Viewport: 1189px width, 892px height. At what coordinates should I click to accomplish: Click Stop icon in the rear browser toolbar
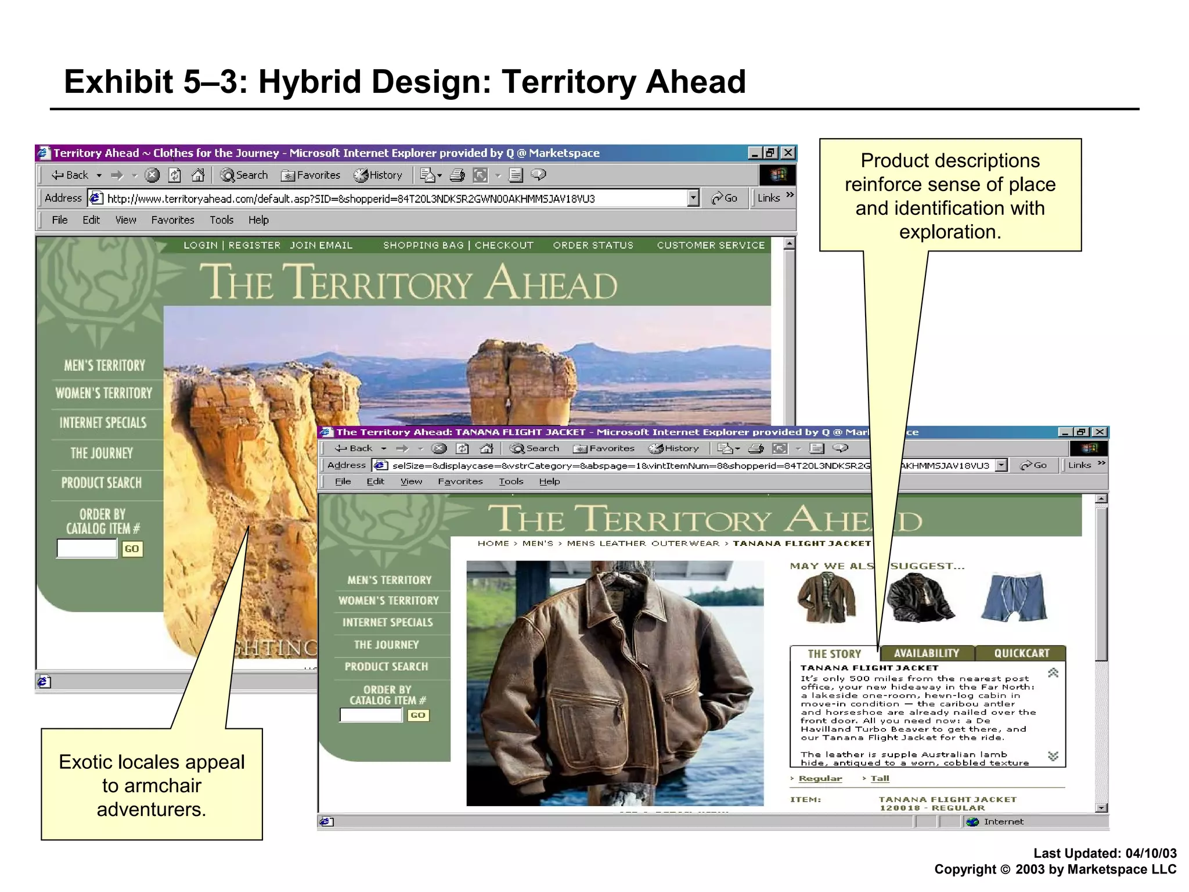pos(152,175)
